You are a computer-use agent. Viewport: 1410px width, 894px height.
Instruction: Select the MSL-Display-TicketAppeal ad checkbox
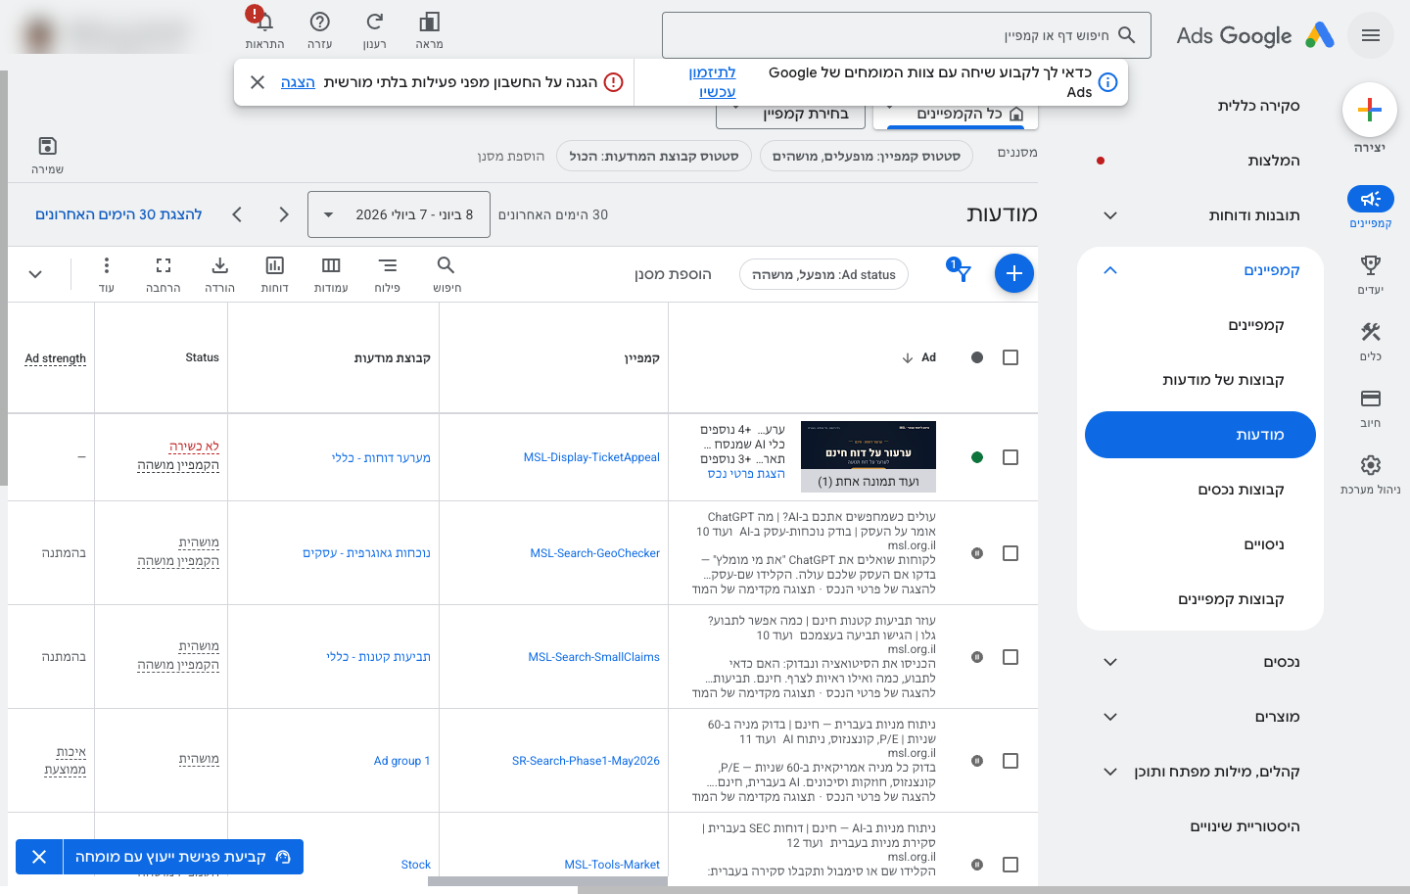[1010, 457]
